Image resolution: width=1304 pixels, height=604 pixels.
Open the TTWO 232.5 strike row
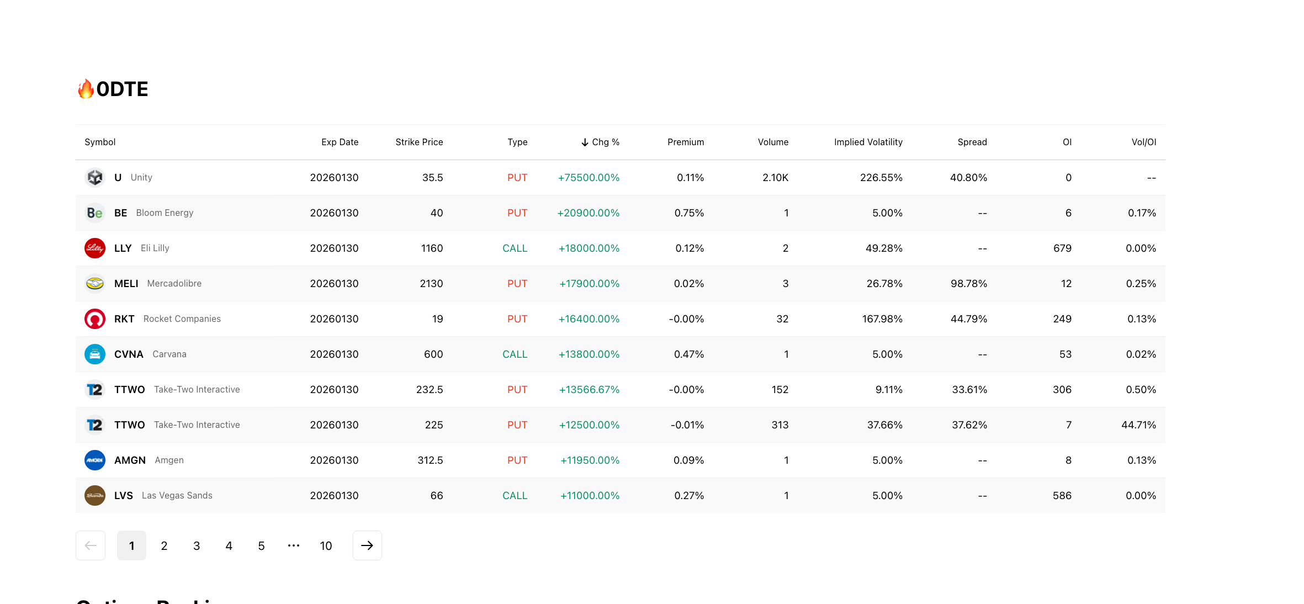click(x=429, y=389)
